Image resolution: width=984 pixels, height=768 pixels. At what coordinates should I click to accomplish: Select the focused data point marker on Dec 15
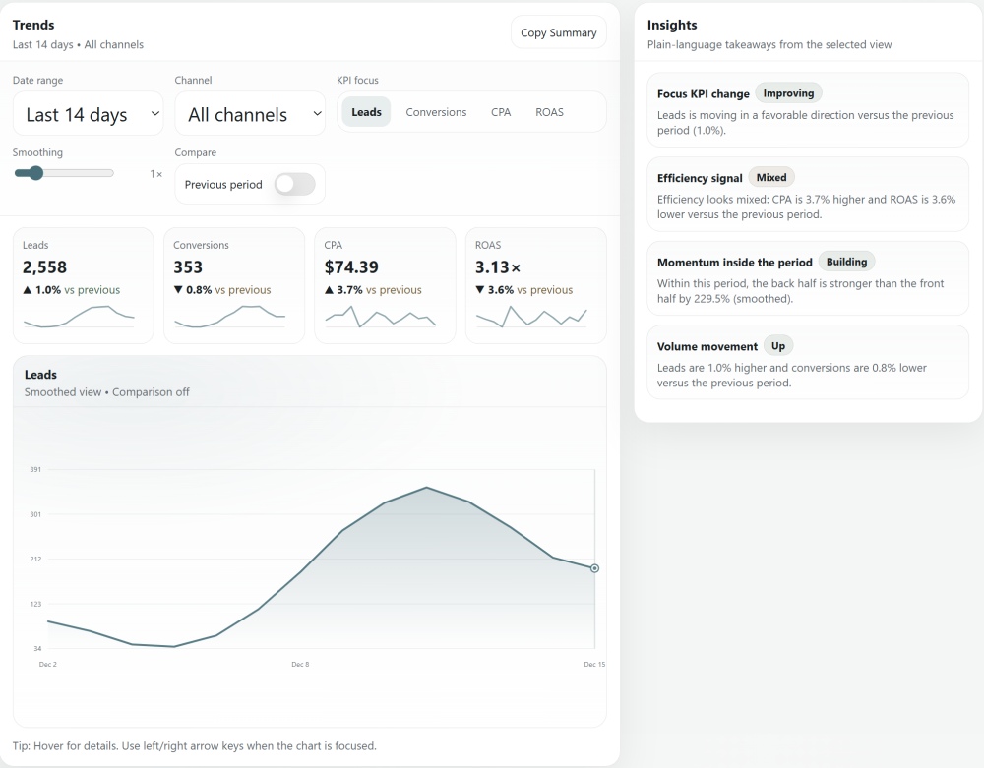pos(594,568)
